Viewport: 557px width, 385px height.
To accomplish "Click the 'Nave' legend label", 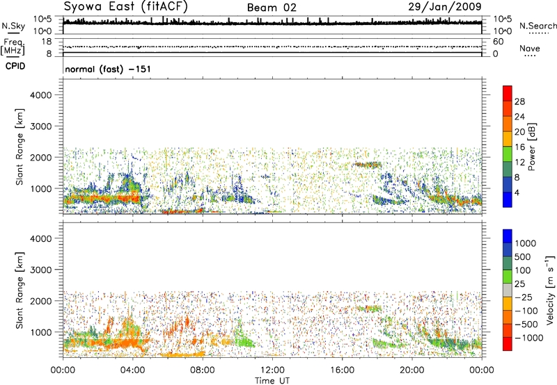I will tap(529, 49).
